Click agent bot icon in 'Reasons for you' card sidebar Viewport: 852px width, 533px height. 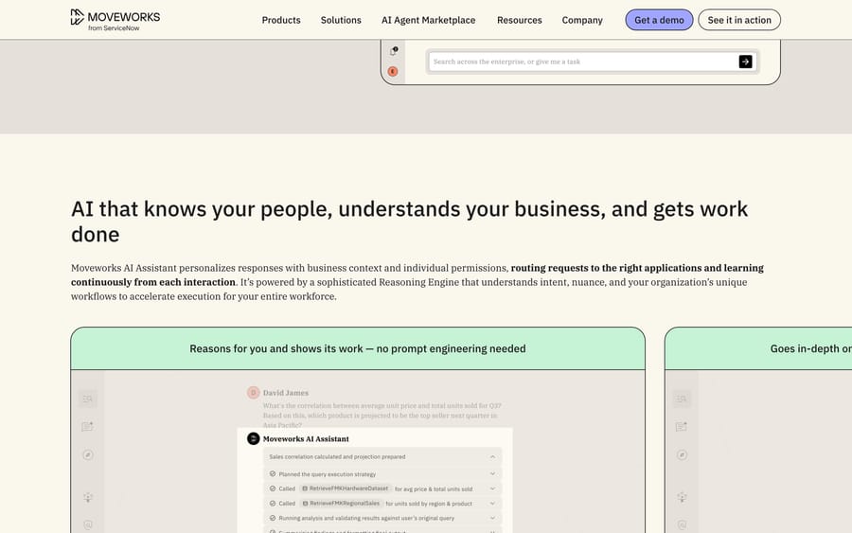point(88,497)
